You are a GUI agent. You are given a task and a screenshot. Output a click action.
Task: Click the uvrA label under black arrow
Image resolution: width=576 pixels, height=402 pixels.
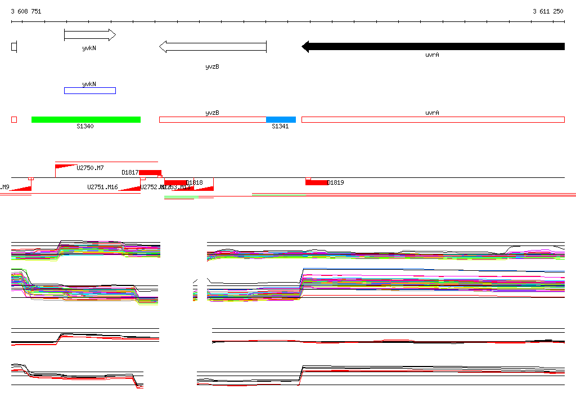[433, 55]
